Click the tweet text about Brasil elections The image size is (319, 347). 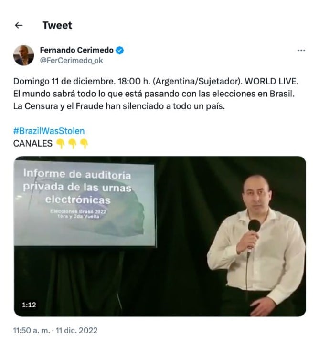click(154, 94)
